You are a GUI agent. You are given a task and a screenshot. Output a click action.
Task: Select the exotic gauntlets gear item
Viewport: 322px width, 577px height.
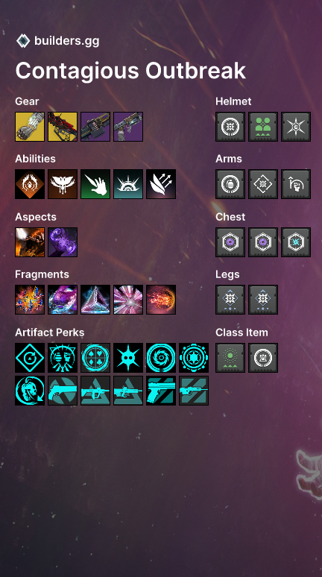tap(30, 127)
